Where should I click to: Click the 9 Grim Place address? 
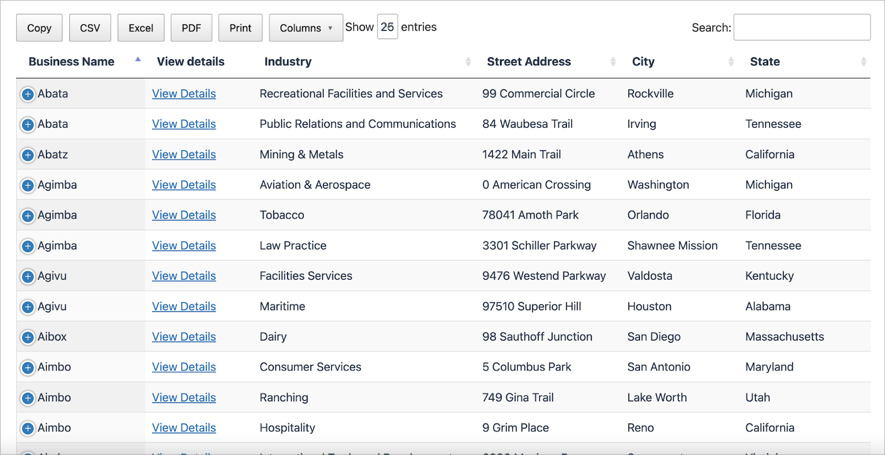click(x=516, y=428)
